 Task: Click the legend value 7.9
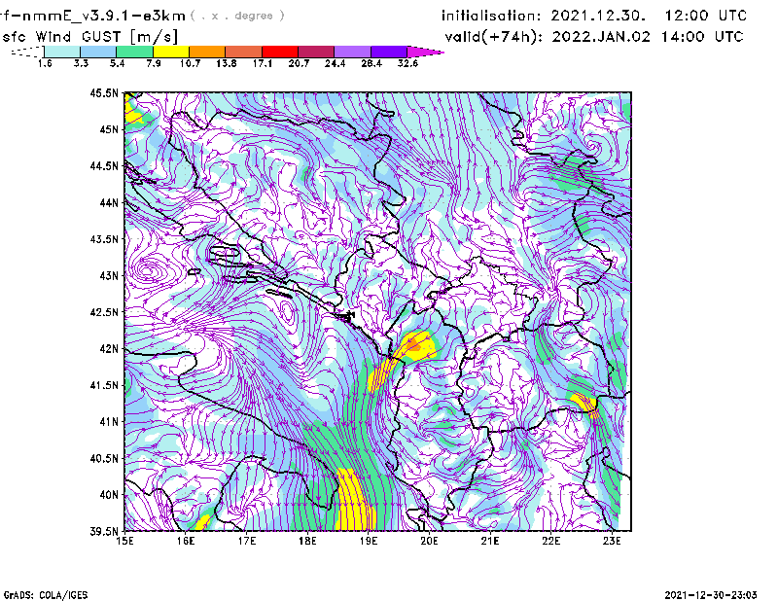154,63
